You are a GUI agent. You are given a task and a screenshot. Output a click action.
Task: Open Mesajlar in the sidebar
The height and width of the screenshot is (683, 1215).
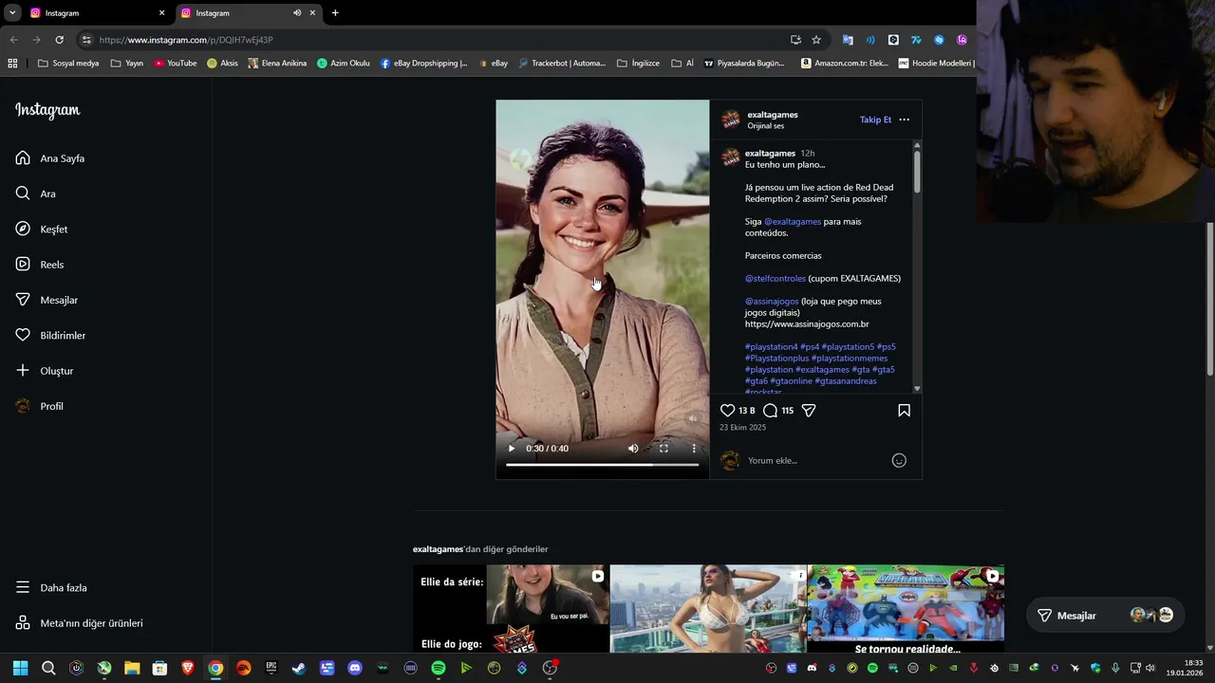(x=46, y=300)
